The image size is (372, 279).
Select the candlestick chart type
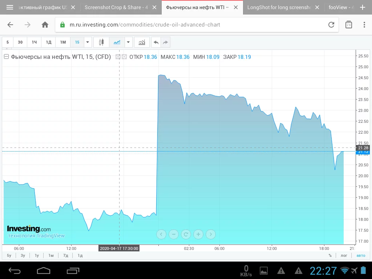click(x=101, y=42)
